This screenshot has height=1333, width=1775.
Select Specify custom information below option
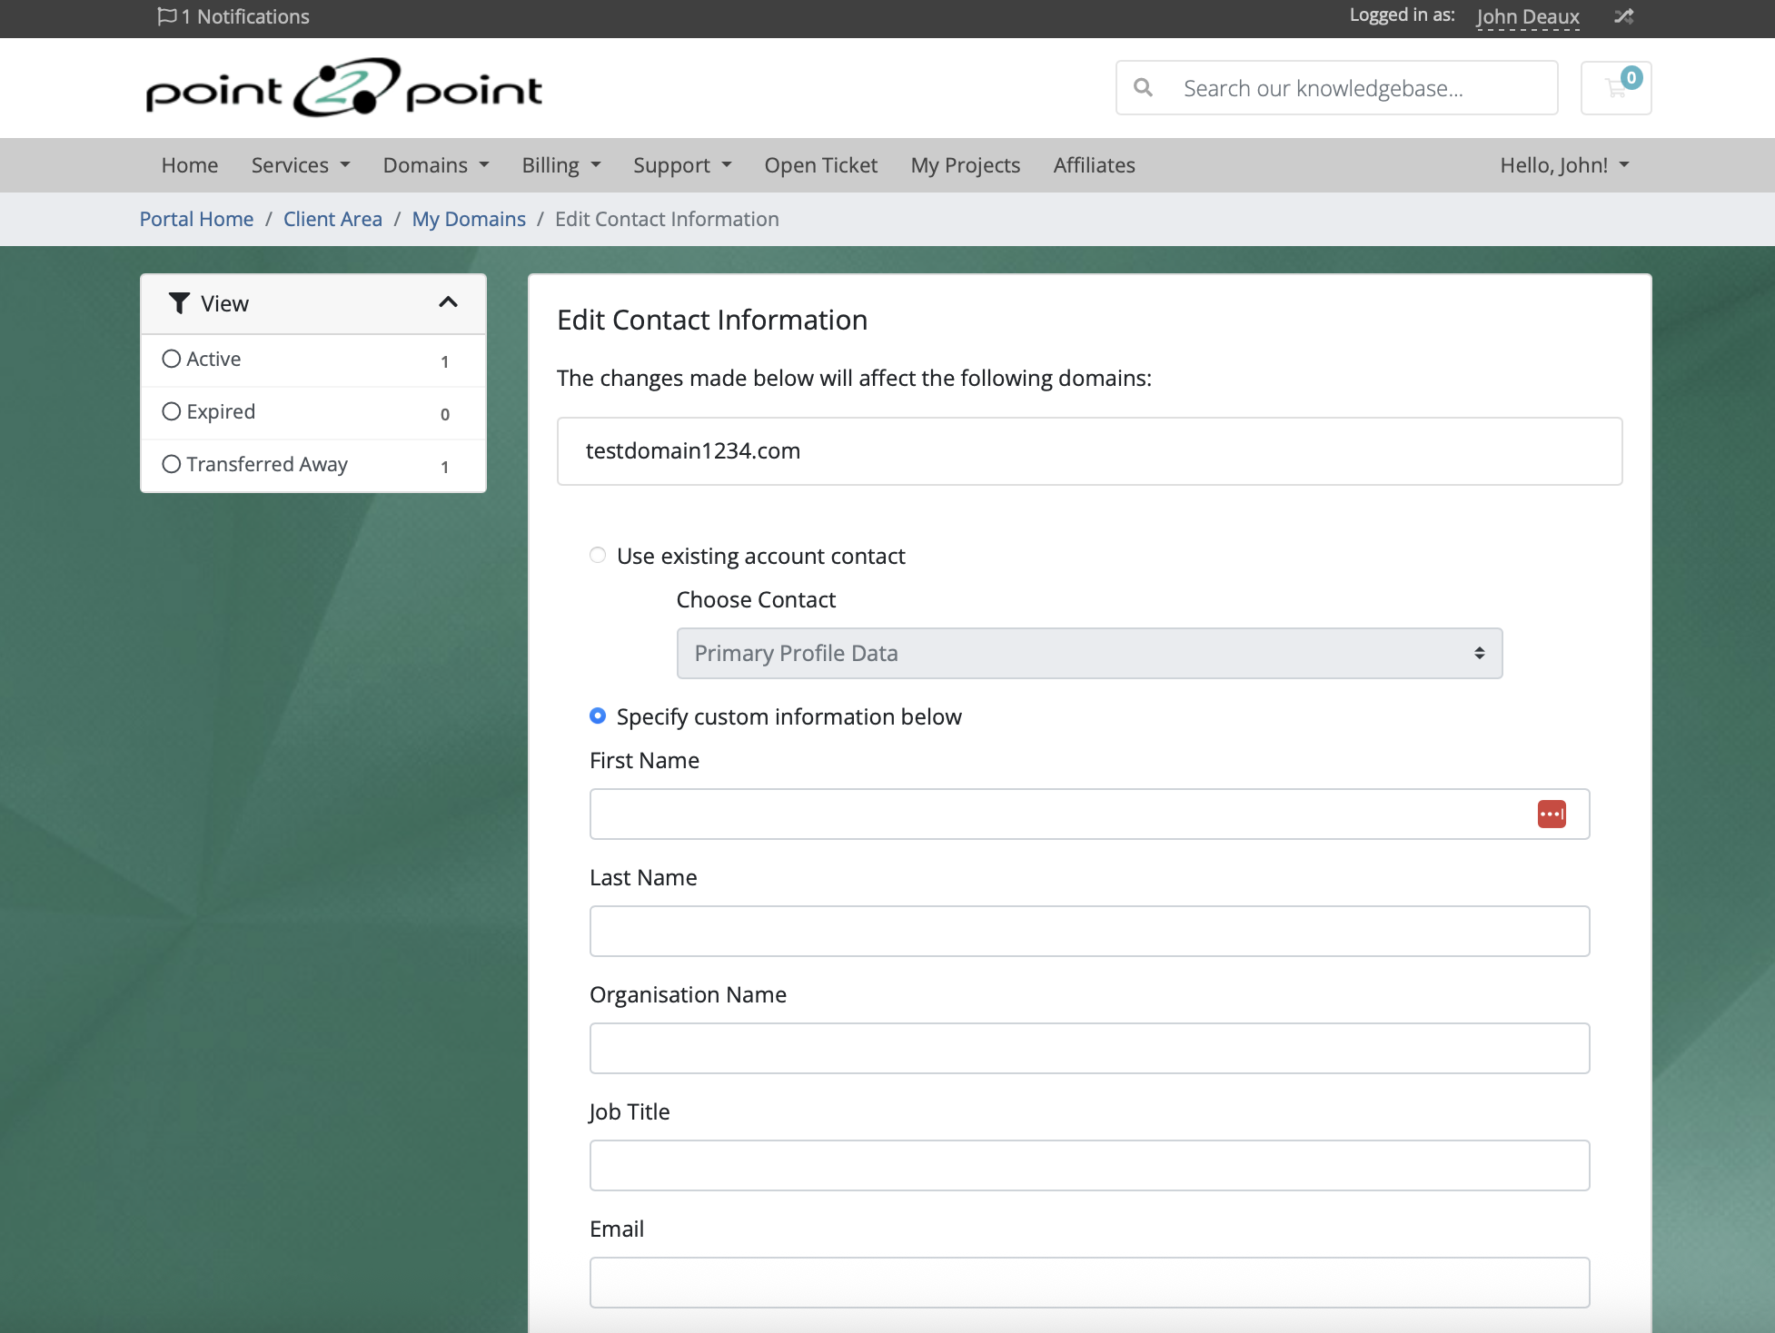pyautogui.click(x=598, y=716)
